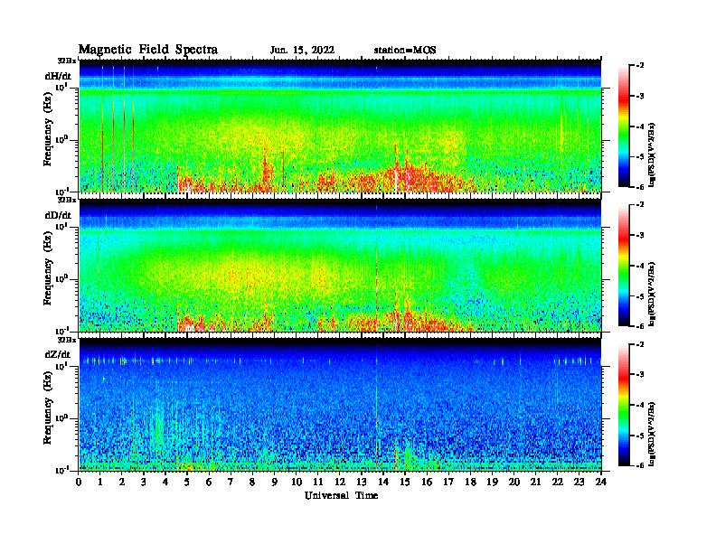
Task: Click the log(PSD) label of dD/dt color bar
Action: 652,294
